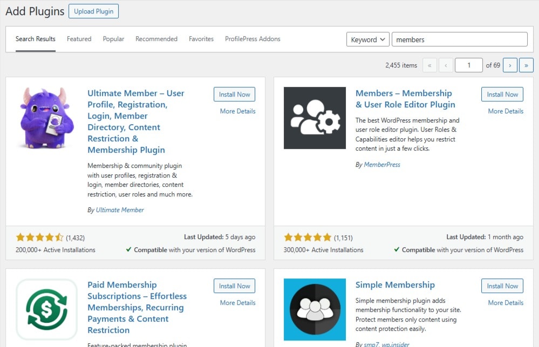Viewport: 539px width, 347px height.
Task: Click the Upload Plugin button
Action: 93,11
